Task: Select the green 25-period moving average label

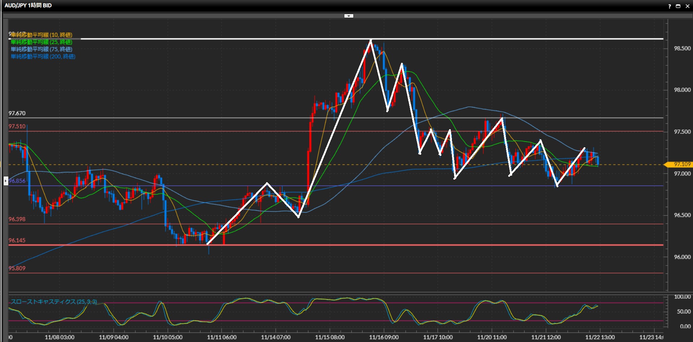Action: [x=42, y=42]
